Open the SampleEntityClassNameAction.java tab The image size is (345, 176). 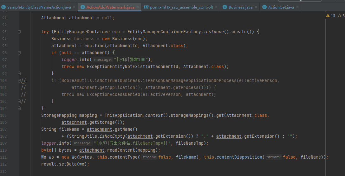tap(39, 7)
